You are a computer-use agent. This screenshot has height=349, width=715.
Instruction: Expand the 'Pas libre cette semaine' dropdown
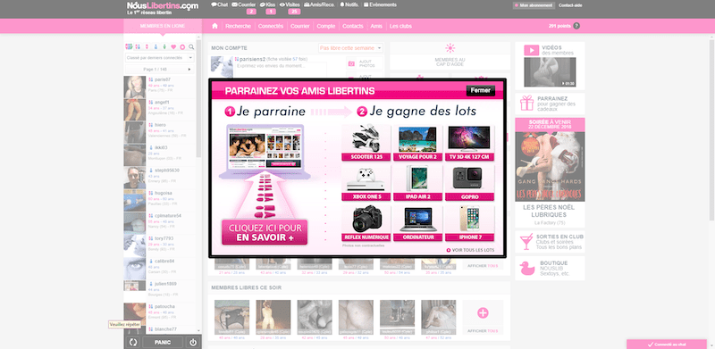click(350, 48)
